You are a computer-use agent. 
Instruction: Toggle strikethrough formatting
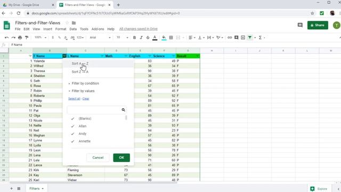click(148, 38)
